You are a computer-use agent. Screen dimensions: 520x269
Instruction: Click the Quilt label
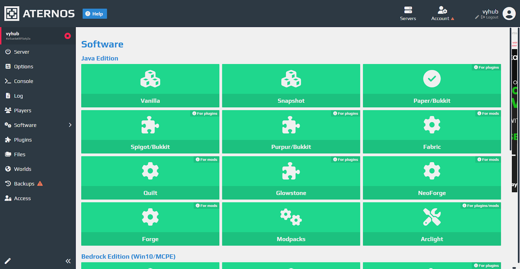[150, 193]
